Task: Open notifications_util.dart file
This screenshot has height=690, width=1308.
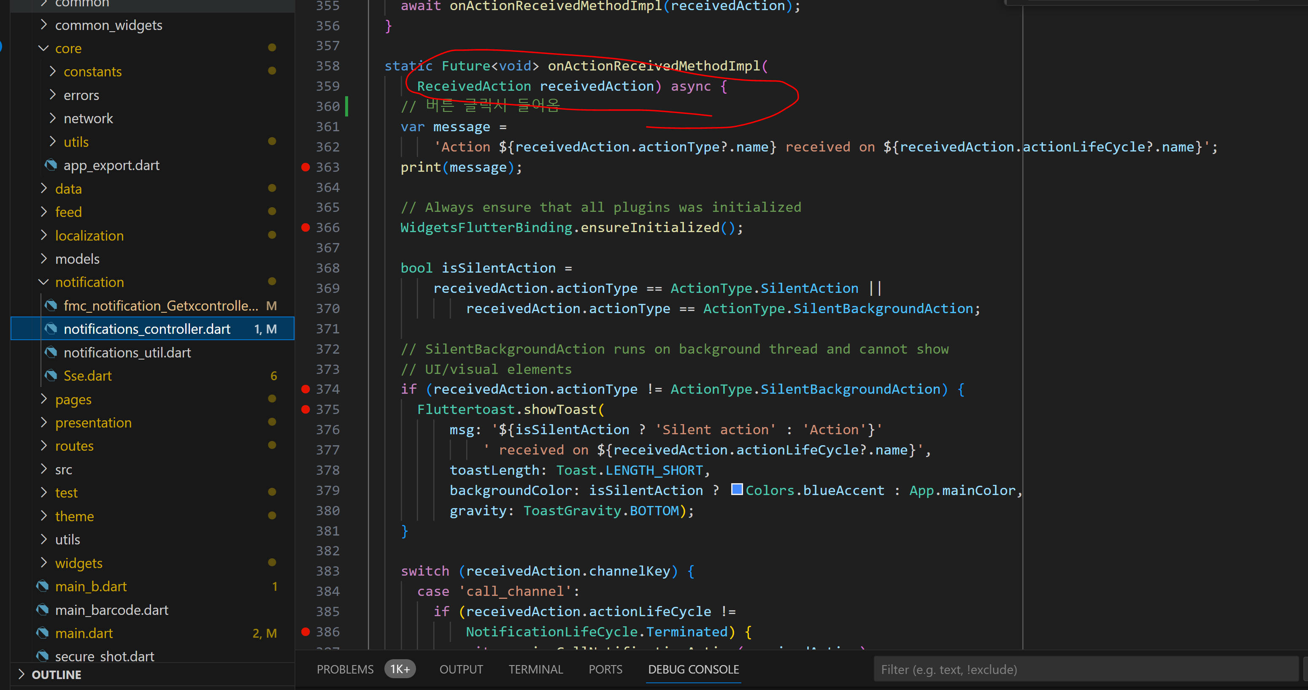Action: [127, 352]
